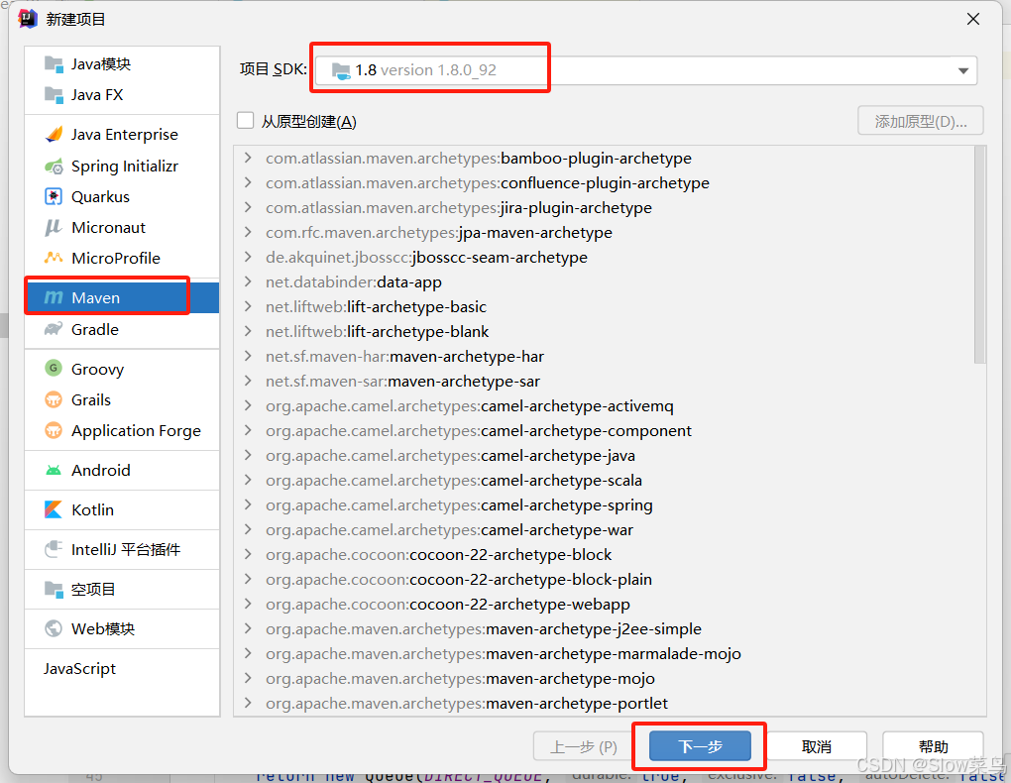Select Kotlin project type

122,509
